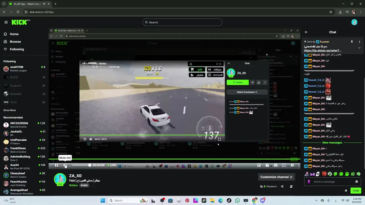Share the ZA_X0 channel

tap(282, 186)
